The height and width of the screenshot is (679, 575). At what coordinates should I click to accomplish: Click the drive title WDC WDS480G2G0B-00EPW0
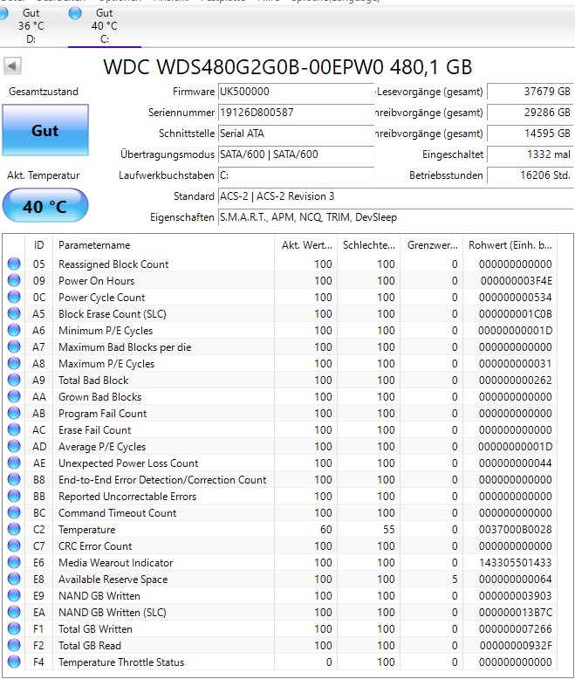288,66
